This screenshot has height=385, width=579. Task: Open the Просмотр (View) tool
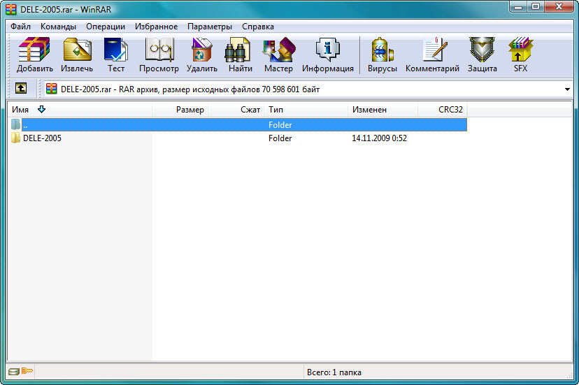[159, 50]
